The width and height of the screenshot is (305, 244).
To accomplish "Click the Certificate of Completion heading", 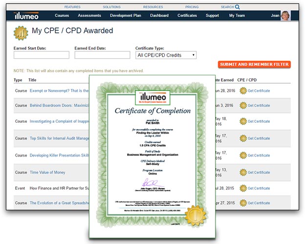I will click(152, 111).
